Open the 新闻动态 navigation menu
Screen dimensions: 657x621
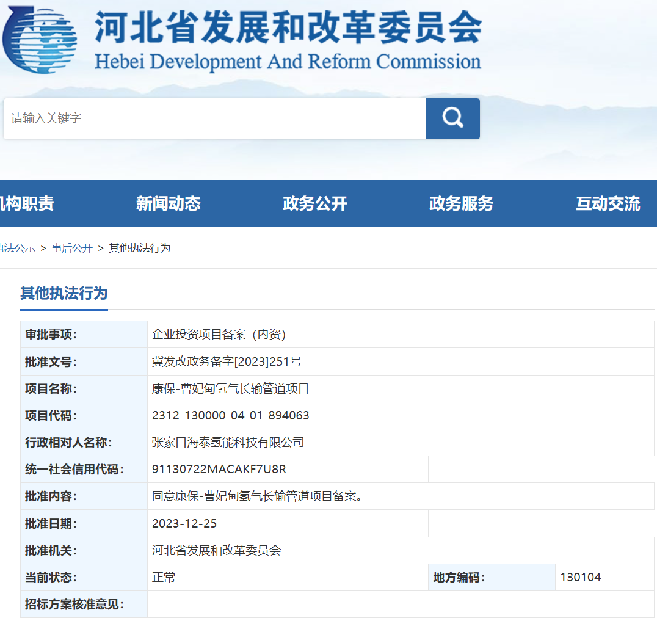[169, 203]
